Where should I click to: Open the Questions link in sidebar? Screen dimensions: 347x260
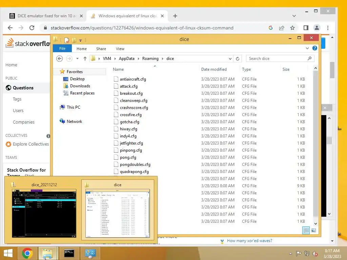[x=23, y=88]
